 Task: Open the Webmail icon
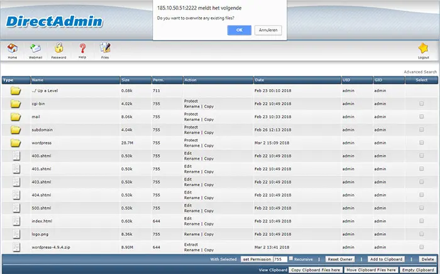point(35,48)
